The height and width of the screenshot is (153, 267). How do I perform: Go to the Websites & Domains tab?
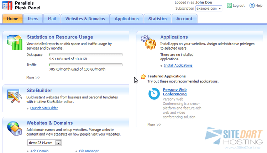(x=85, y=19)
